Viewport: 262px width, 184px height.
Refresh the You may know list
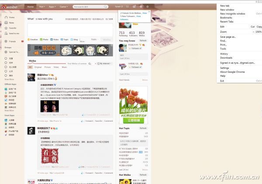143,41
